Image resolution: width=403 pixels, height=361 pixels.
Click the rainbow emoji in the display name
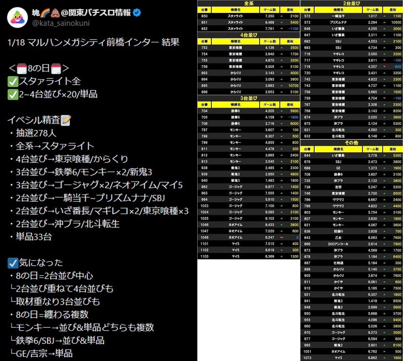tap(45, 12)
